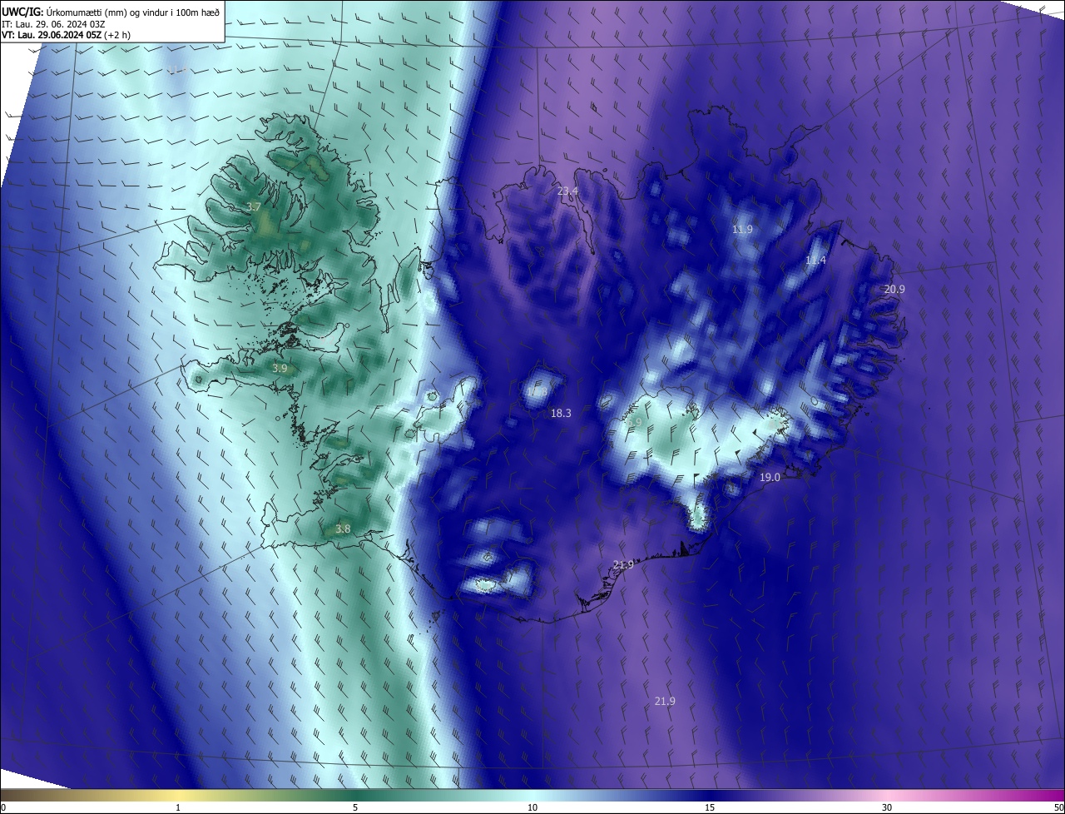Click the IT line 'Lau. 29. 06. 2024 03Z'

tap(61, 23)
